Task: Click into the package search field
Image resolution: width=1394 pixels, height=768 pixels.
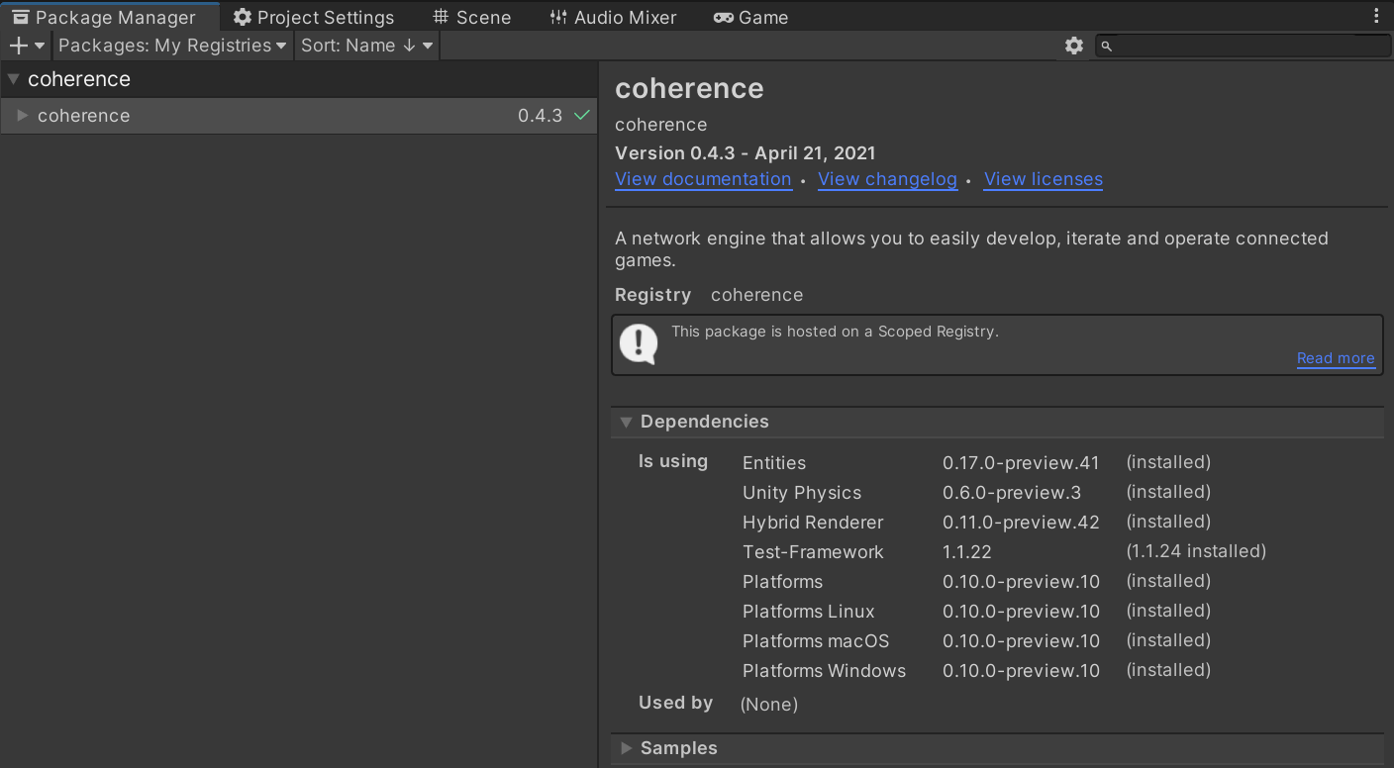Action: [1244, 46]
